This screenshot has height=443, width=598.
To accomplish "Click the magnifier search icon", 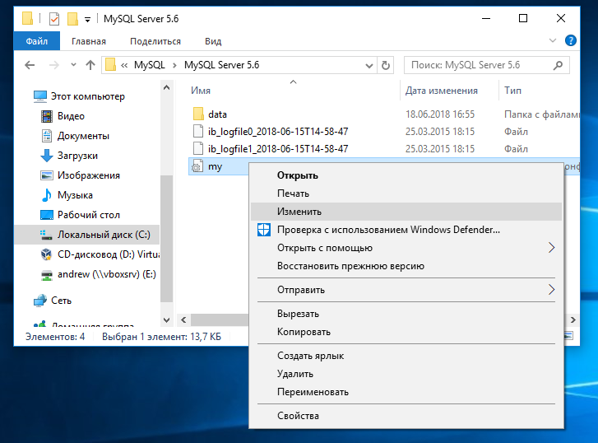I will coord(558,65).
